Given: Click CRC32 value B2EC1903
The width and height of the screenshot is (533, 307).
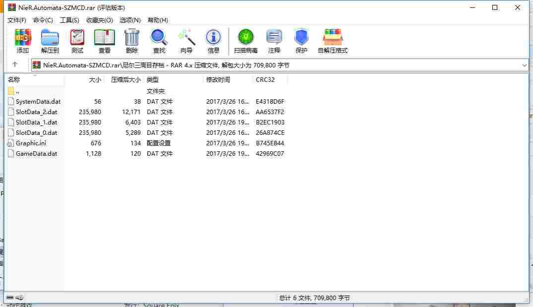Looking at the screenshot, I should pyautogui.click(x=270, y=123).
